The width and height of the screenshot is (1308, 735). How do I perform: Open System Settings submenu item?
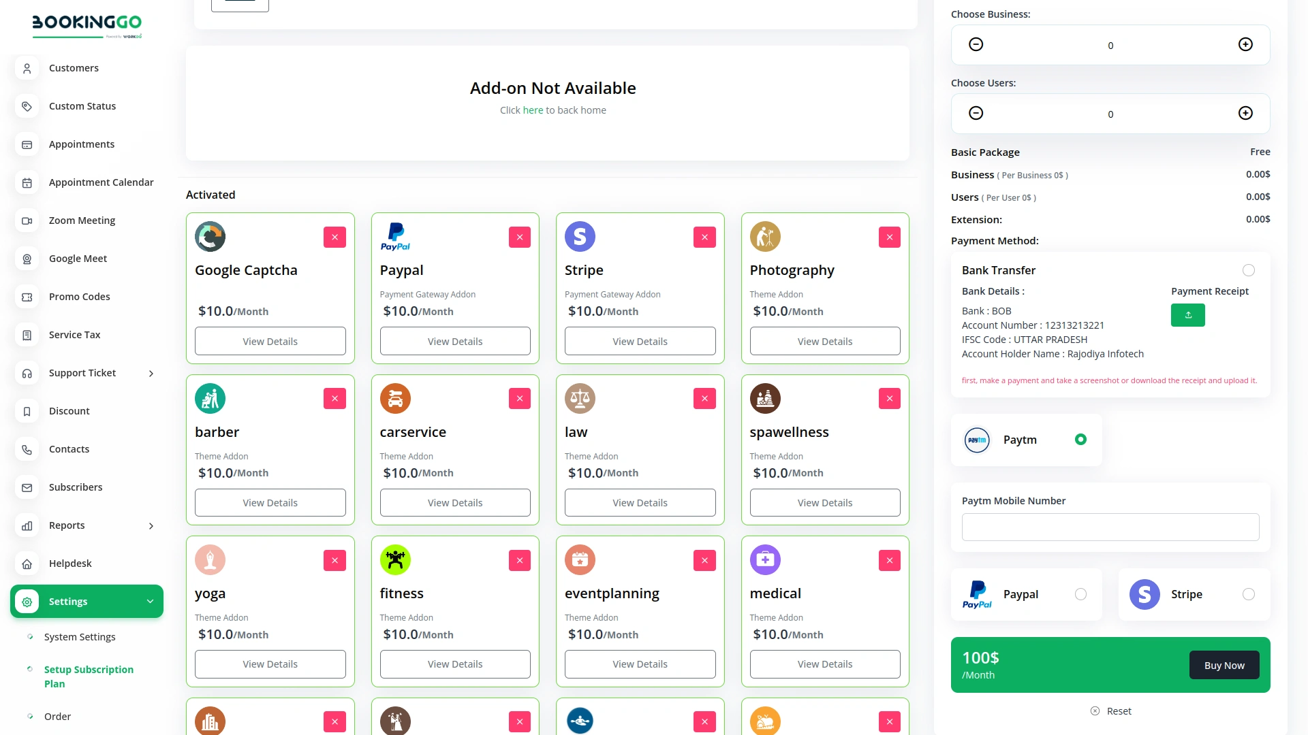80,637
